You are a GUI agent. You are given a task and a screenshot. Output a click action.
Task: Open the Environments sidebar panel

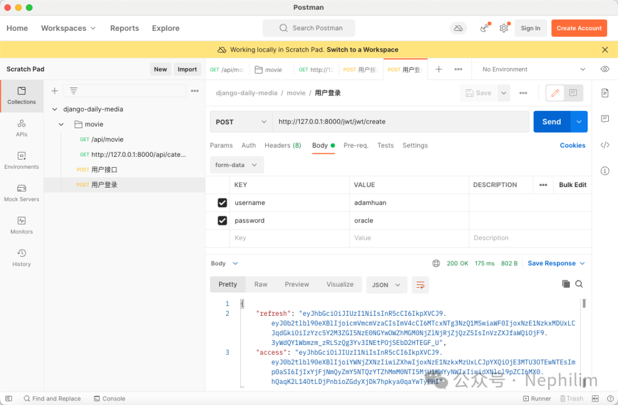pyautogui.click(x=21, y=161)
